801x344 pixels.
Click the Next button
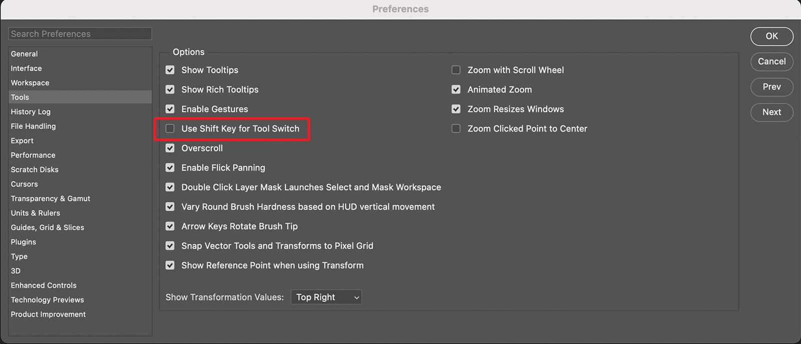(771, 112)
